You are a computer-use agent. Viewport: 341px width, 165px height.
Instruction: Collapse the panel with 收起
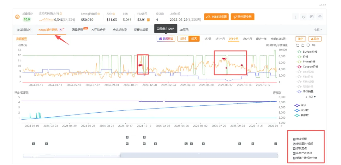[x=318, y=30]
